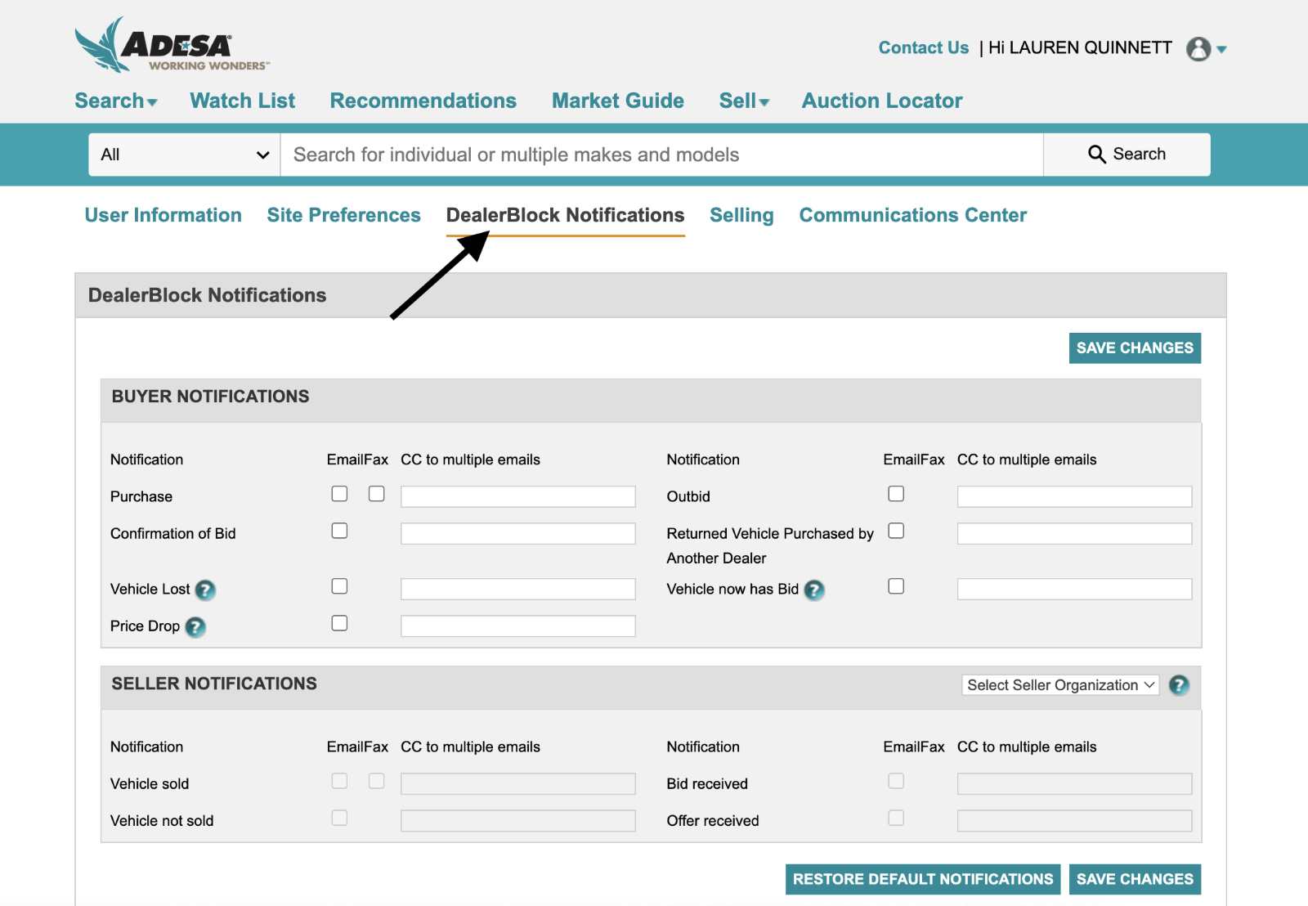Tick Email for Vehicle Lost
The width and height of the screenshot is (1308, 906).
coord(339,586)
